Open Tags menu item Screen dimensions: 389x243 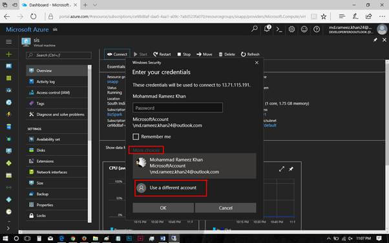pos(57,103)
